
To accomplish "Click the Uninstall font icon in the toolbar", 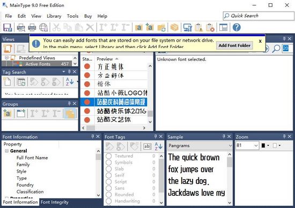I will 125,27.
